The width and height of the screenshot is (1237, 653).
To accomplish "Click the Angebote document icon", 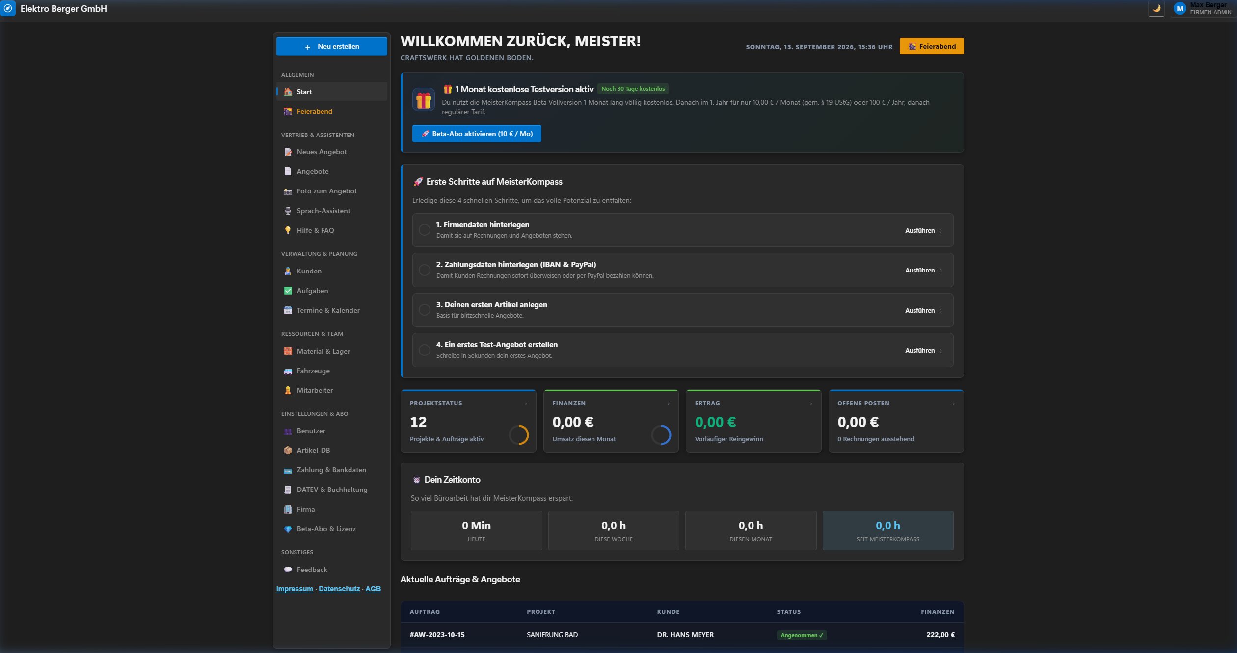I will [x=288, y=171].
